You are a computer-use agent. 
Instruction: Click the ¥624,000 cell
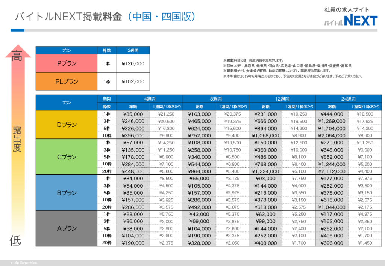pyautogui.click(x=199, y=128)
